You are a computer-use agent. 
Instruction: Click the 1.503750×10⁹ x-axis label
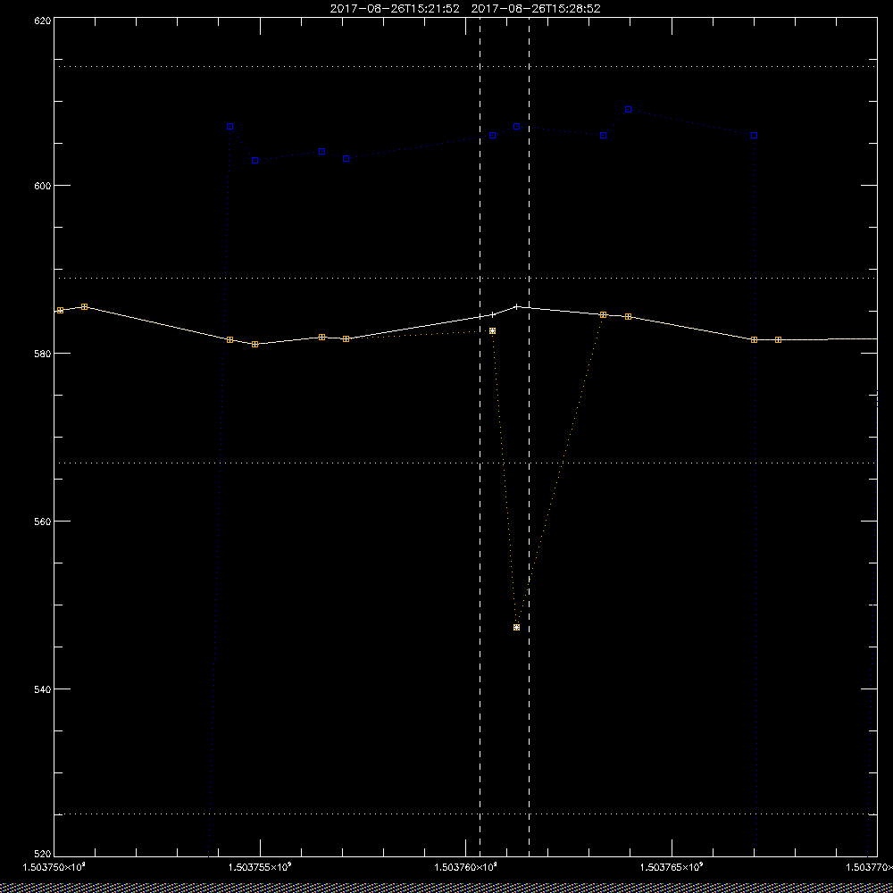(x=54, y=867)
